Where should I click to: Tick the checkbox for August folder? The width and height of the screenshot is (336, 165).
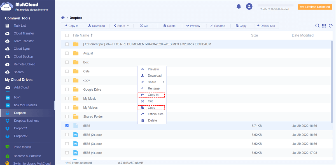point(67,53)
